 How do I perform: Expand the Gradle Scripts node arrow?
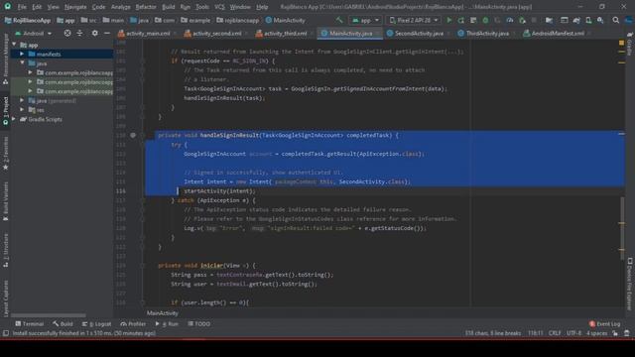[x=14, y=119]
